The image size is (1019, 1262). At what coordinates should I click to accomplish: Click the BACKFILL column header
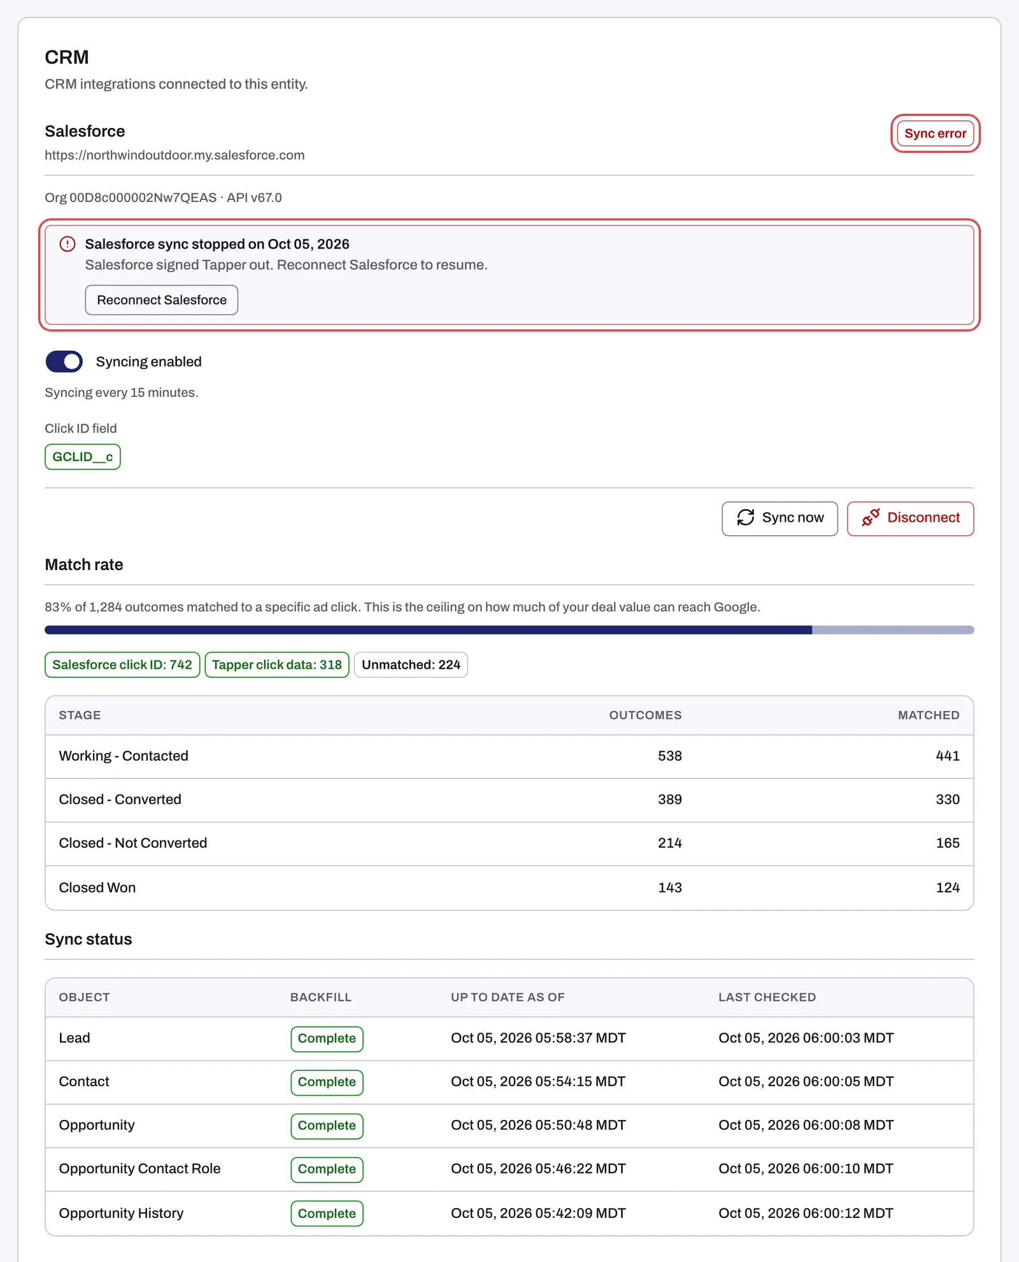pos(320,998)
